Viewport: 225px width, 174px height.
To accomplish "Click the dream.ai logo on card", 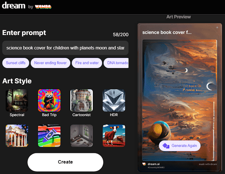I will (x=151, y=164).
